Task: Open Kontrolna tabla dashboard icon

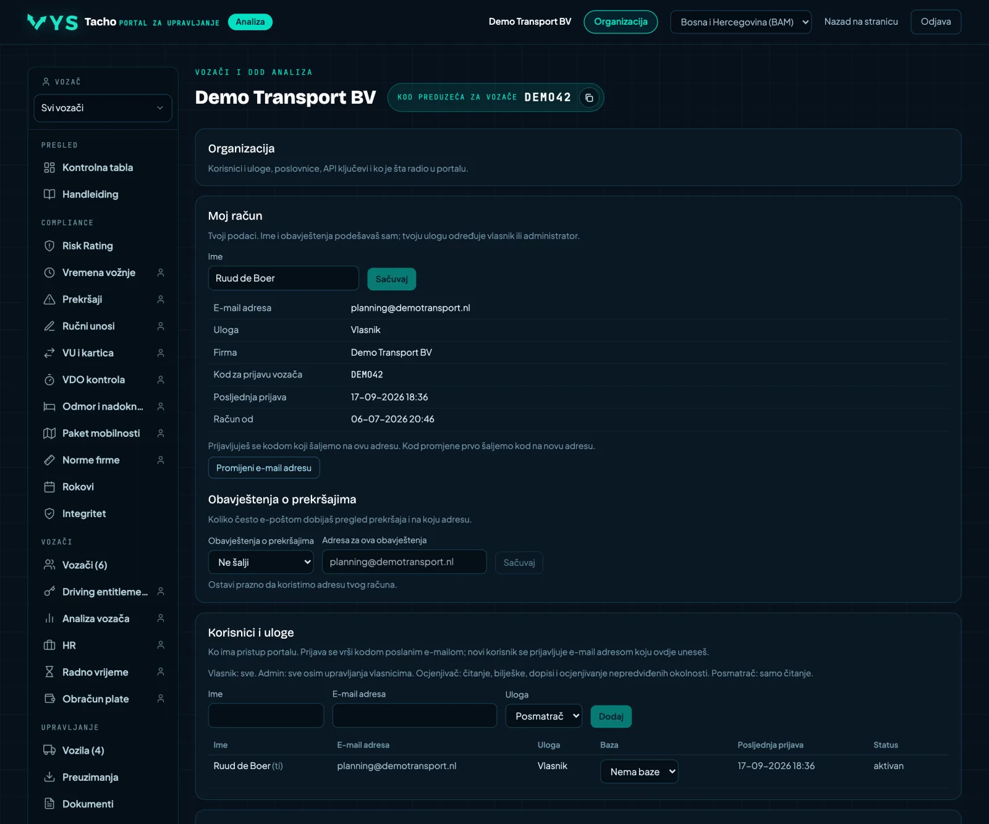Action: tap(49, 167)
